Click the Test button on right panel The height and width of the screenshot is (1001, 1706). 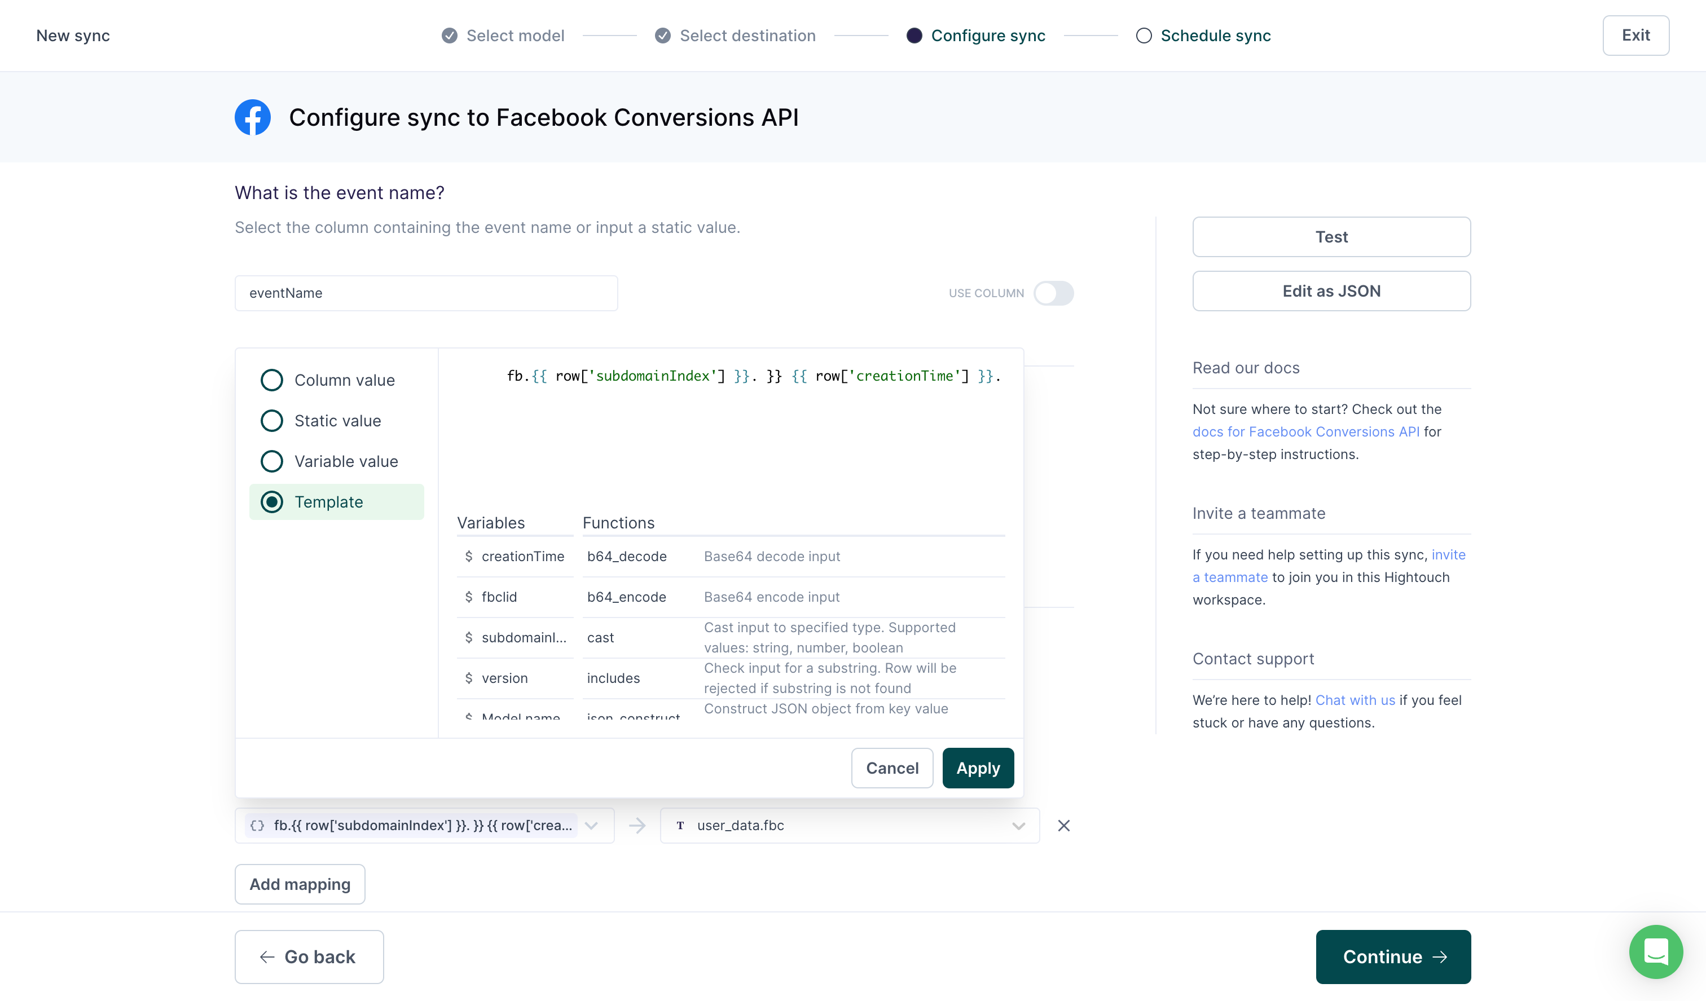1331,236
